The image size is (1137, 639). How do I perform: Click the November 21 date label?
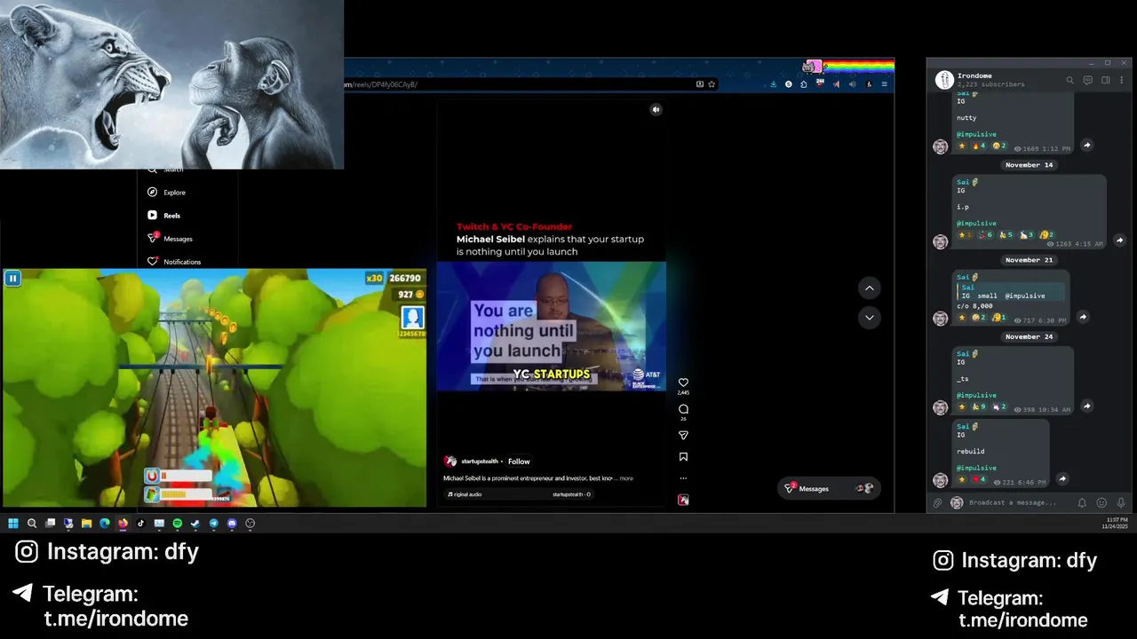(x=1029, y=260)
